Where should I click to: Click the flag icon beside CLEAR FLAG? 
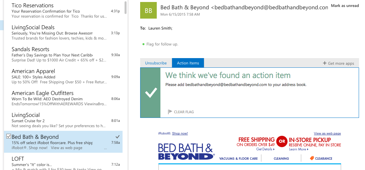(x=170, y=112)
